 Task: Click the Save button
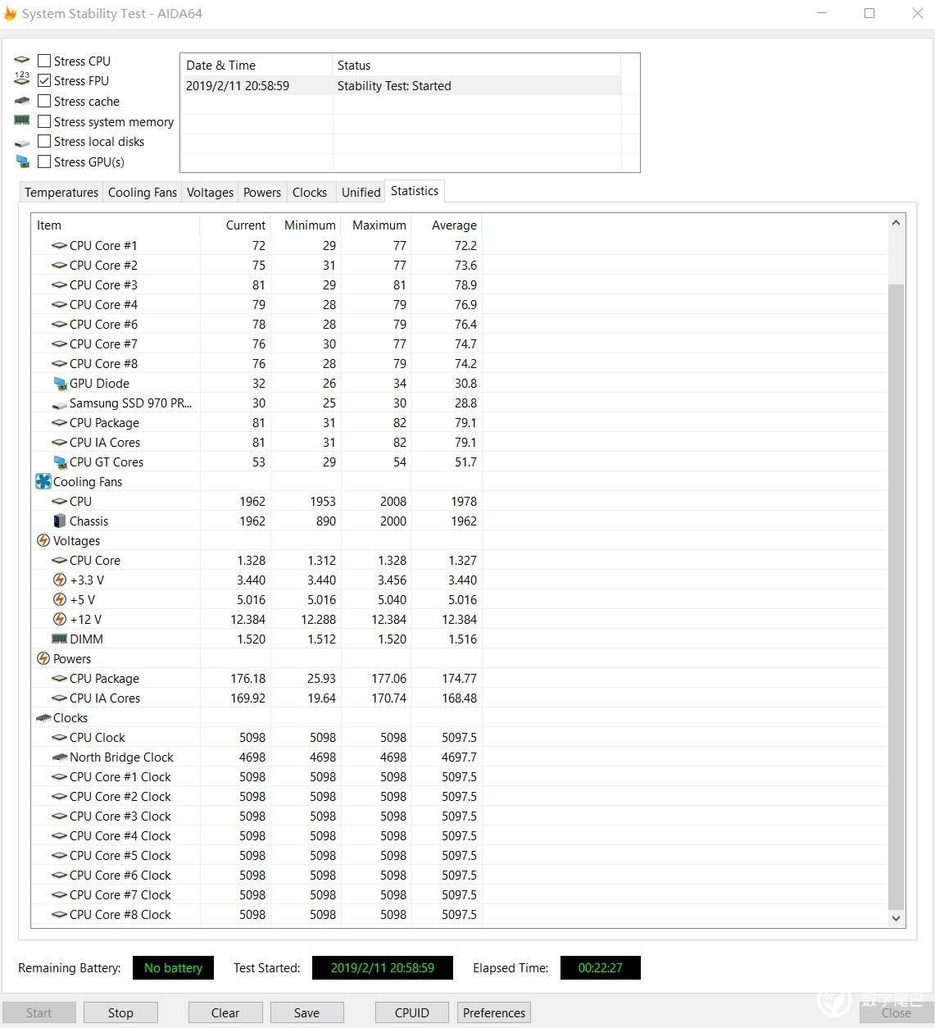307,1012
